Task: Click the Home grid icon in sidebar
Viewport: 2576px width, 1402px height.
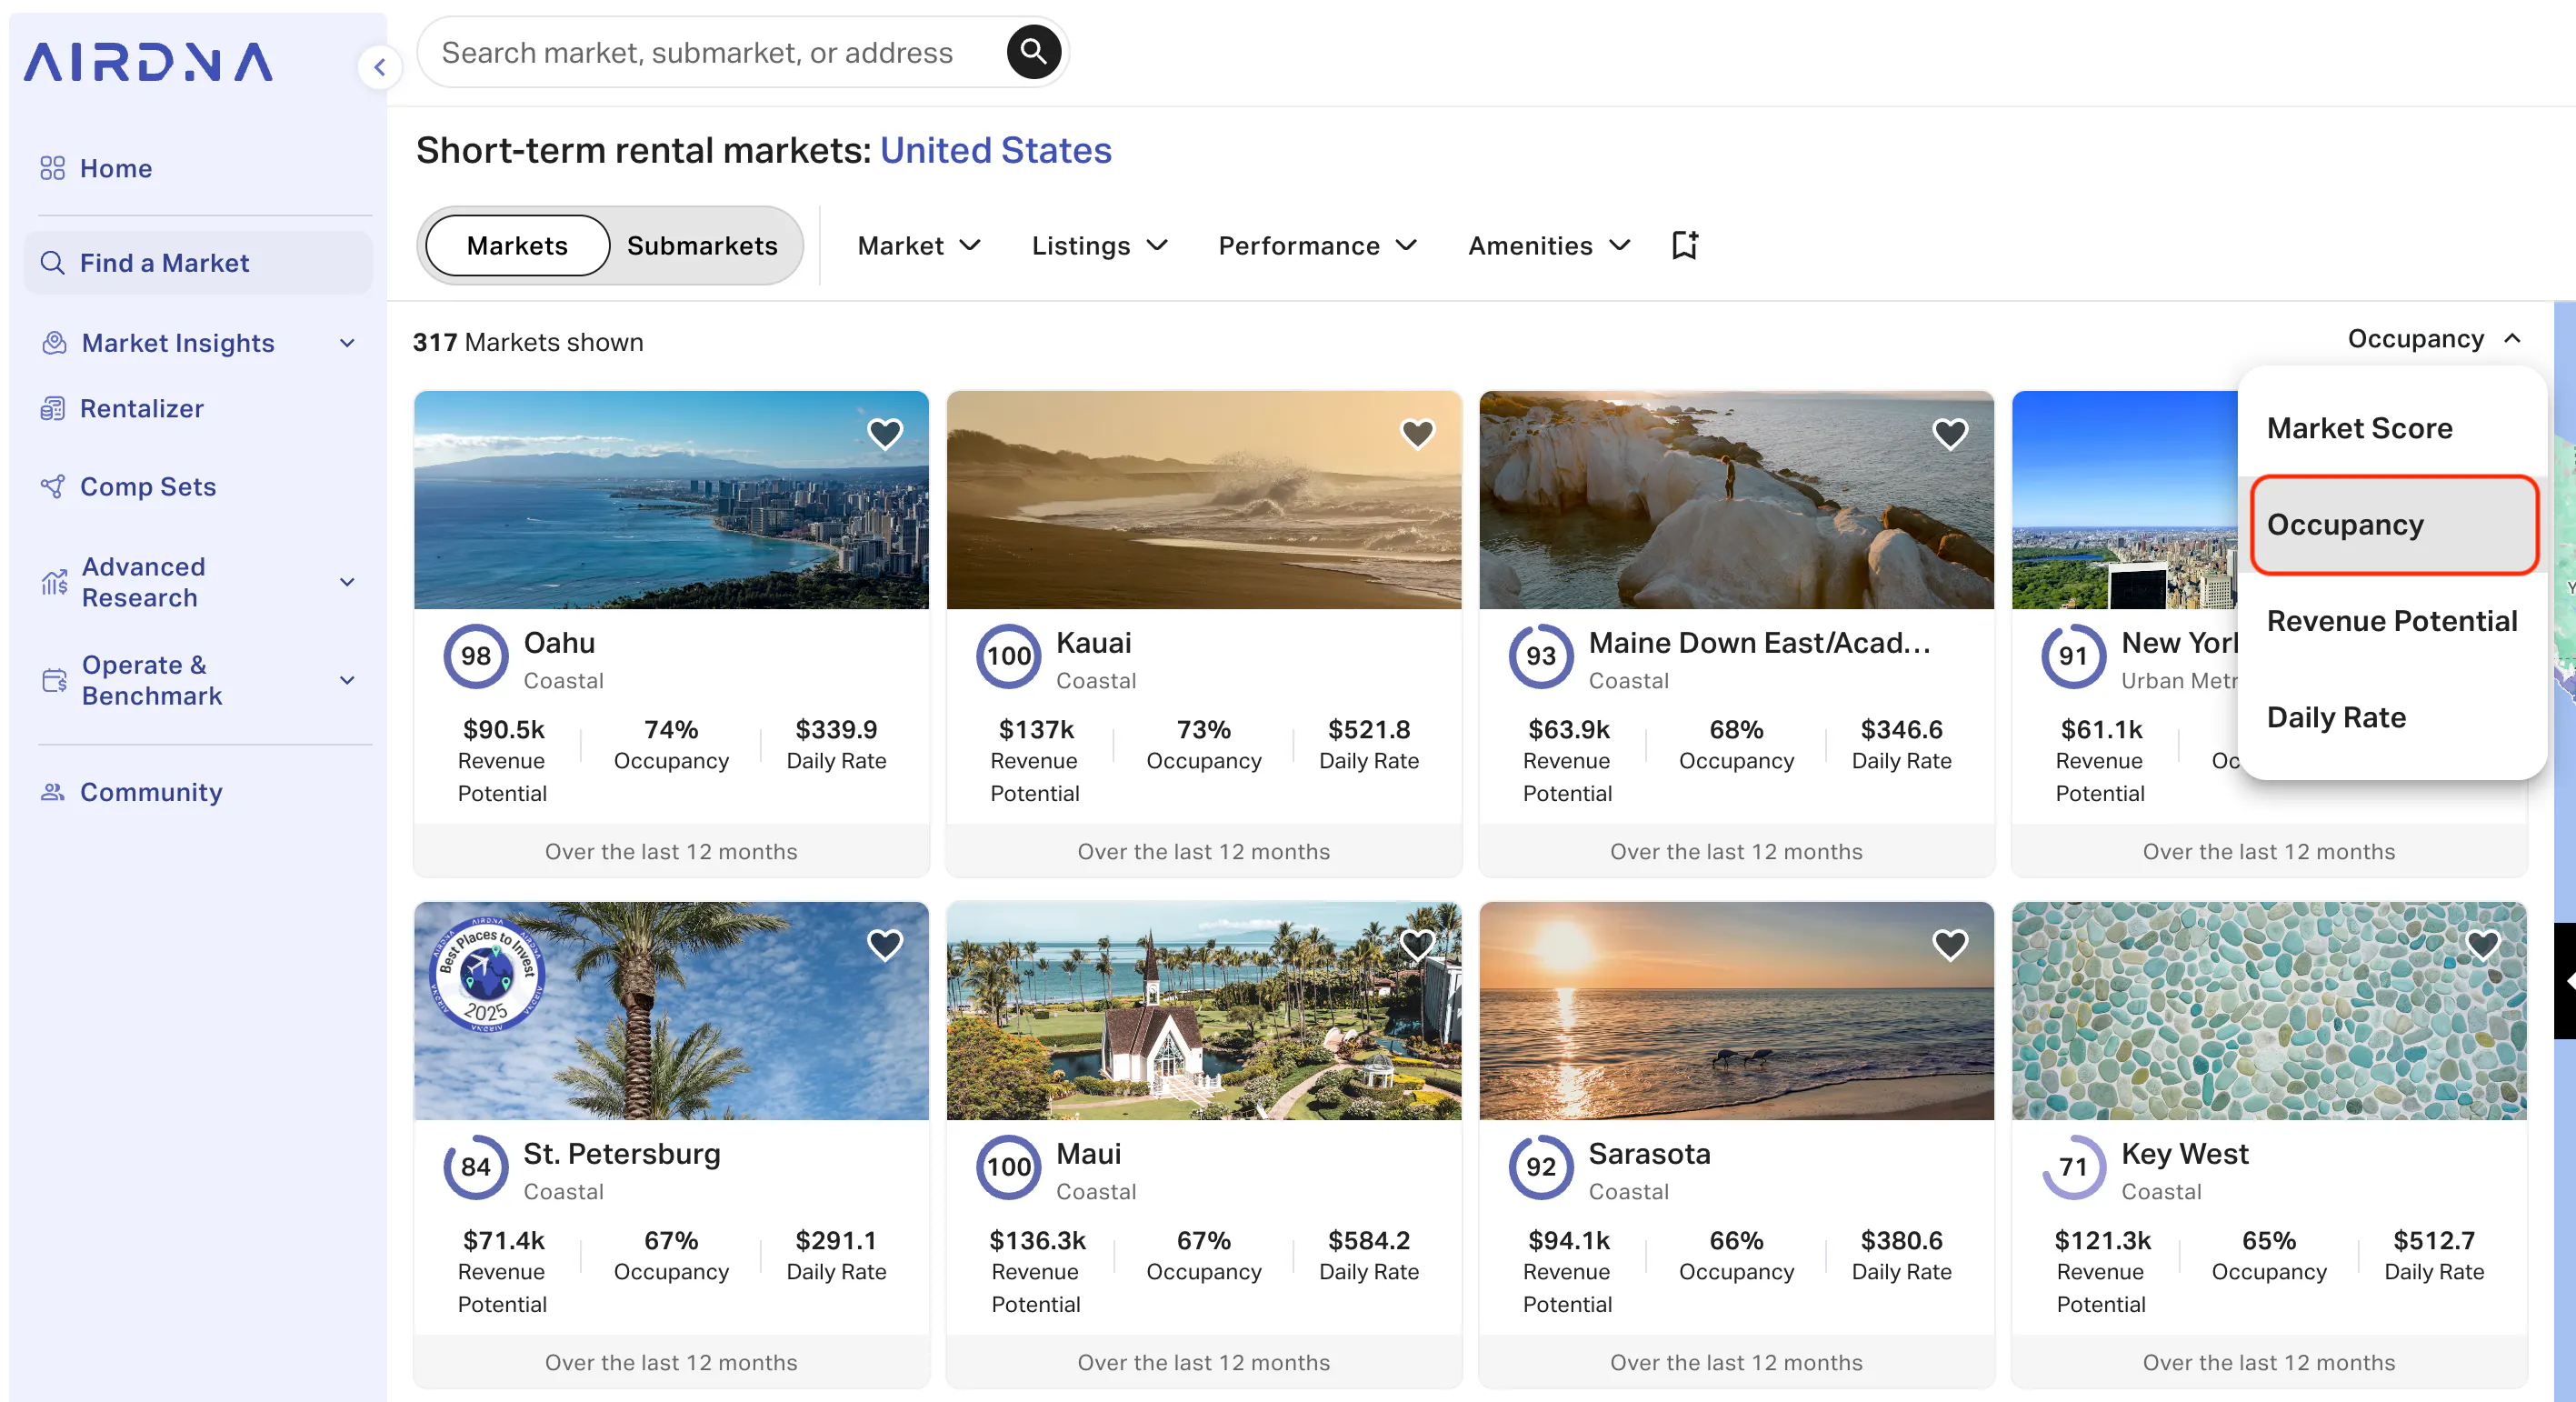Action: coord(52,168)
